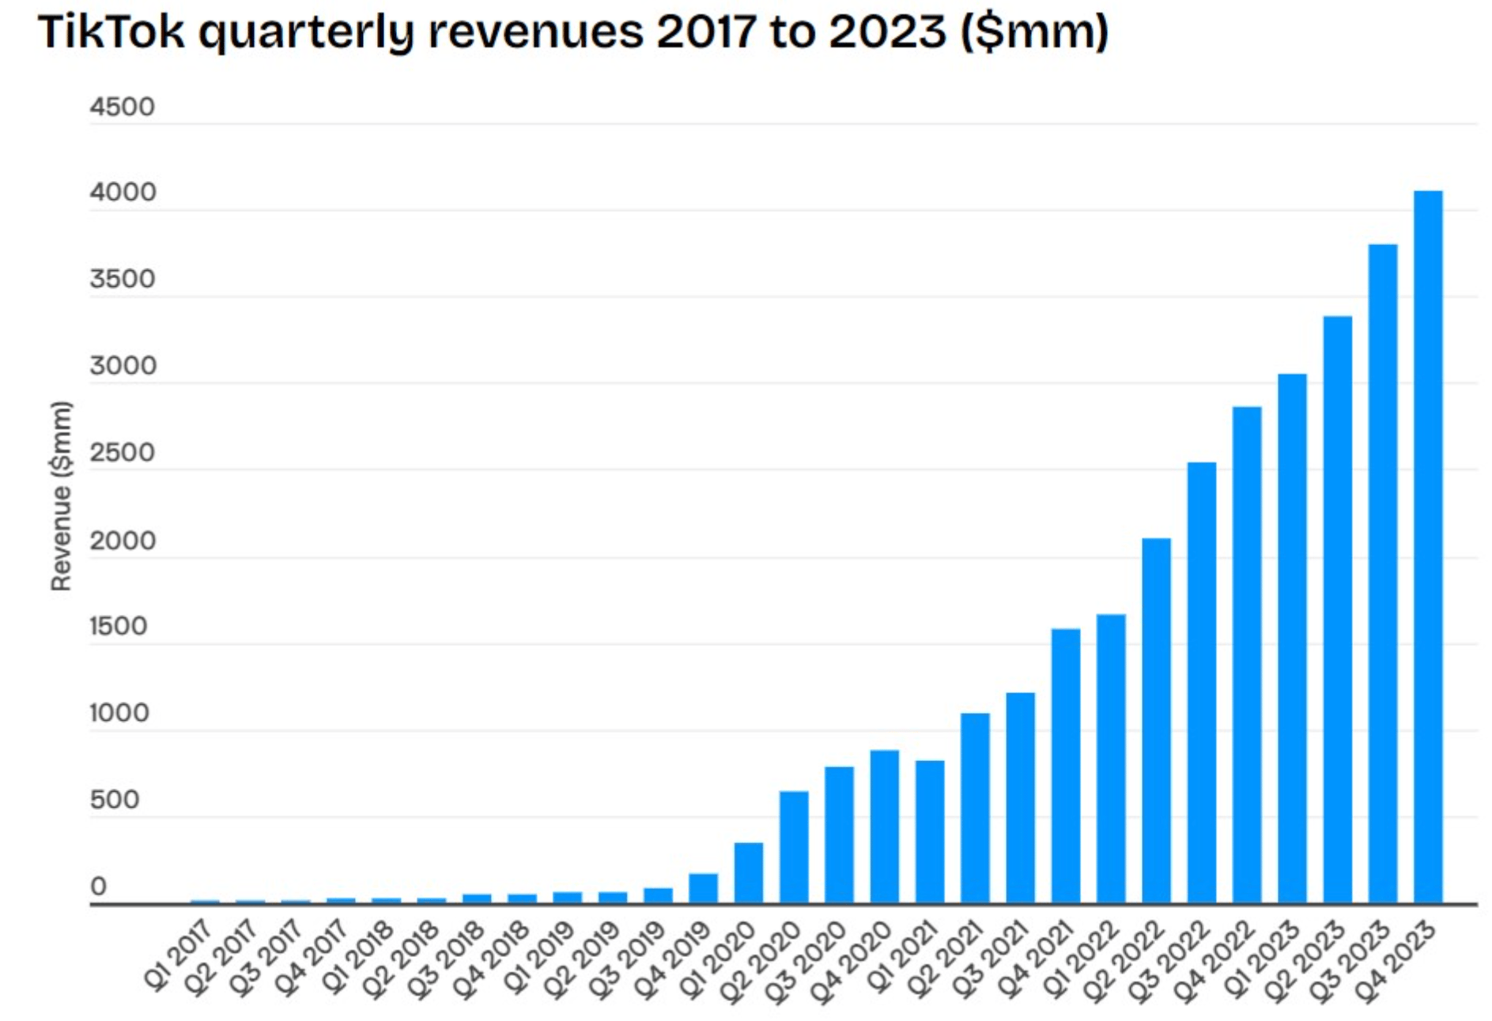Select the Q3 2021 revenue bar
Viewport: 1492px width, 1021px height.
[1020, 798]
